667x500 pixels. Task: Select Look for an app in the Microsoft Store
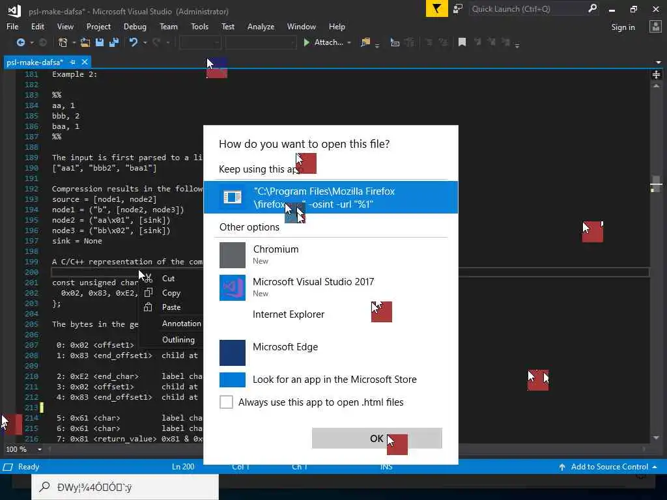pos(331,380)
